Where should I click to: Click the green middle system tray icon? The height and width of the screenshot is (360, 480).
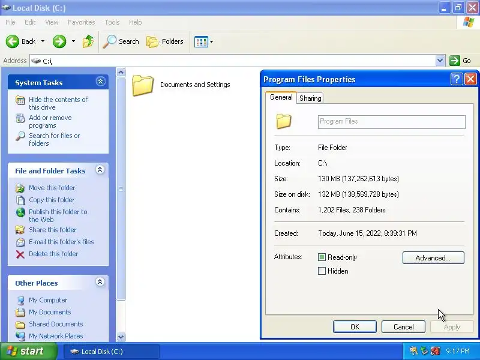tap(424, 351)
